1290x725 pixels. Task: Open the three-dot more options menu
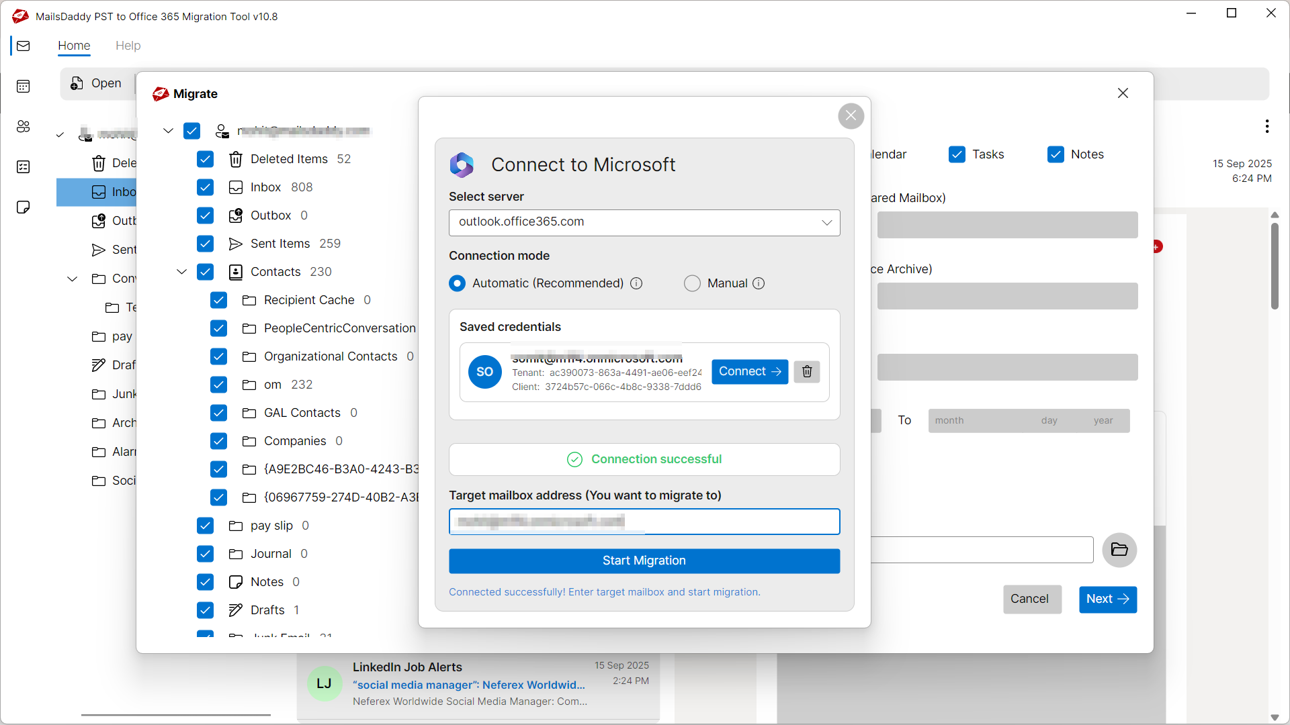coord(1267,126)
